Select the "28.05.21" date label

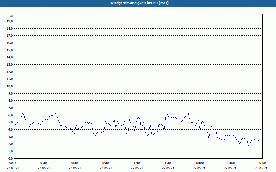(x=261, y=168)
